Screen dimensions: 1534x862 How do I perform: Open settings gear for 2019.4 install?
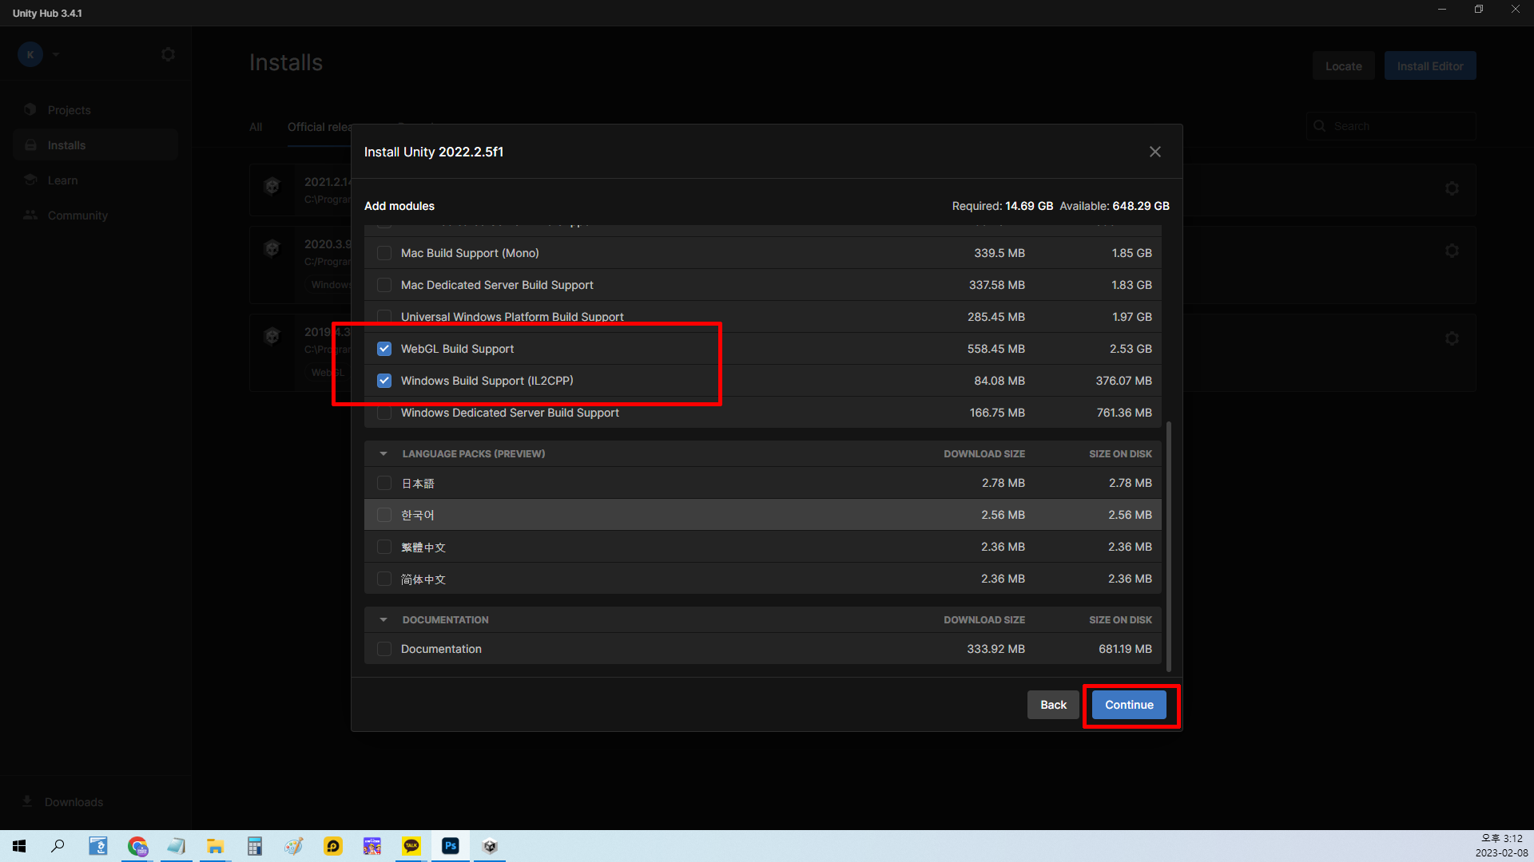1452,338
